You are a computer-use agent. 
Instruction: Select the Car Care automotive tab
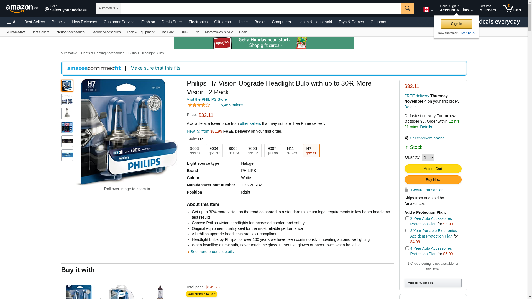[x=167, y=32]
